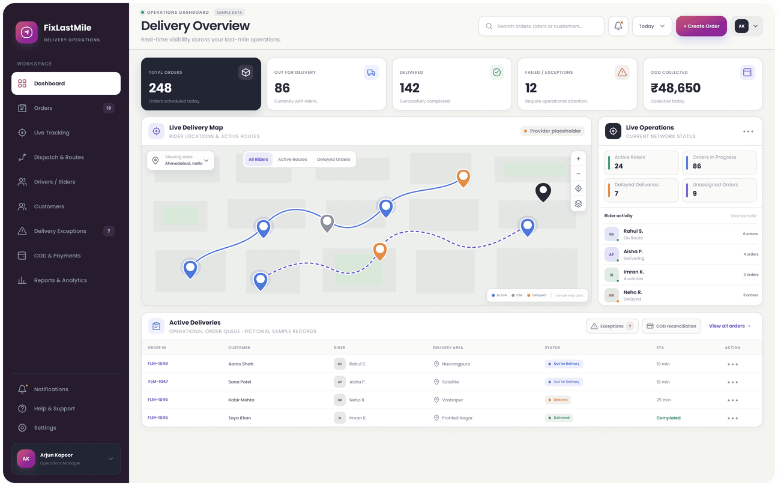Zoom out on the live delivery map

pyautogui.click(x=578, y=174)
